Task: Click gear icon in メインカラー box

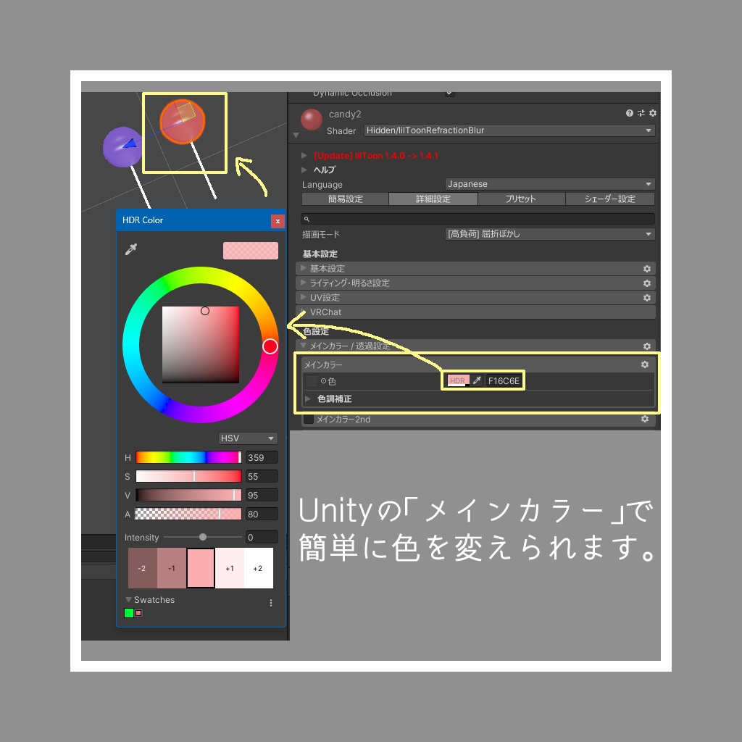Action: click(644, 364)
